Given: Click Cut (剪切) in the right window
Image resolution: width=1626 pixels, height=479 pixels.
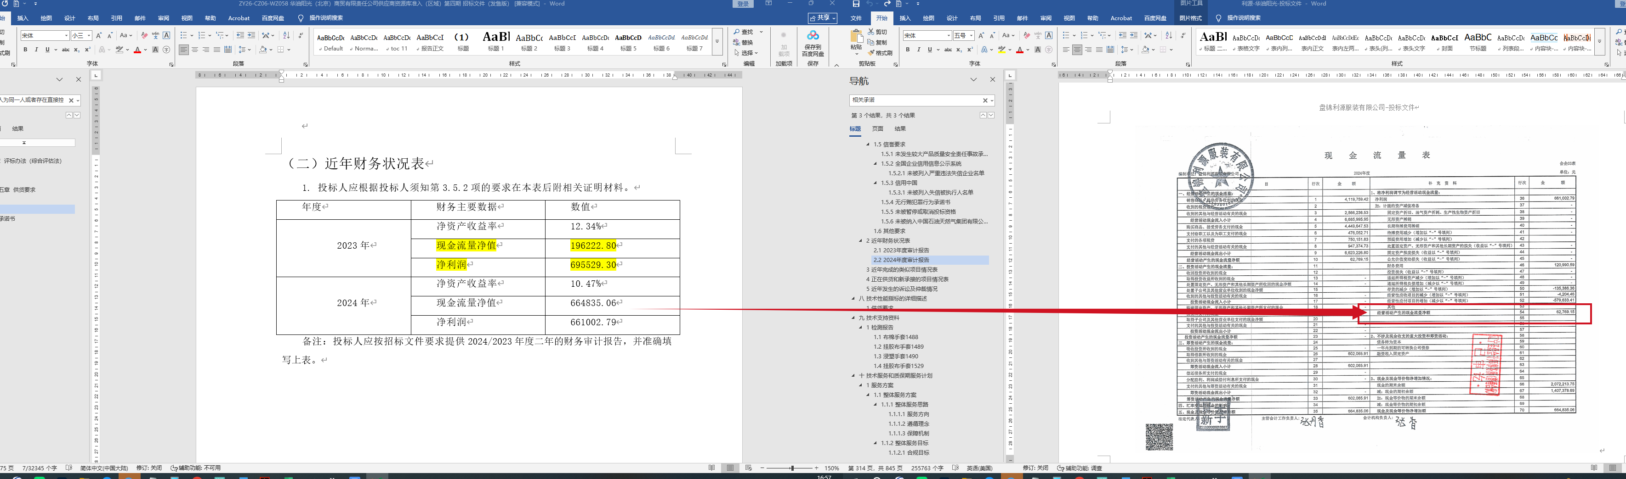Looking at the screenshot, I should [877, 32].
